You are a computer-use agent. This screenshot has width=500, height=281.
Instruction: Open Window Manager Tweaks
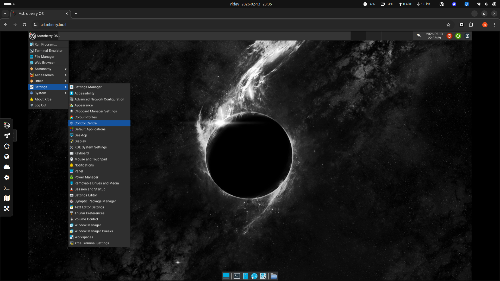(x=93, y=231)
